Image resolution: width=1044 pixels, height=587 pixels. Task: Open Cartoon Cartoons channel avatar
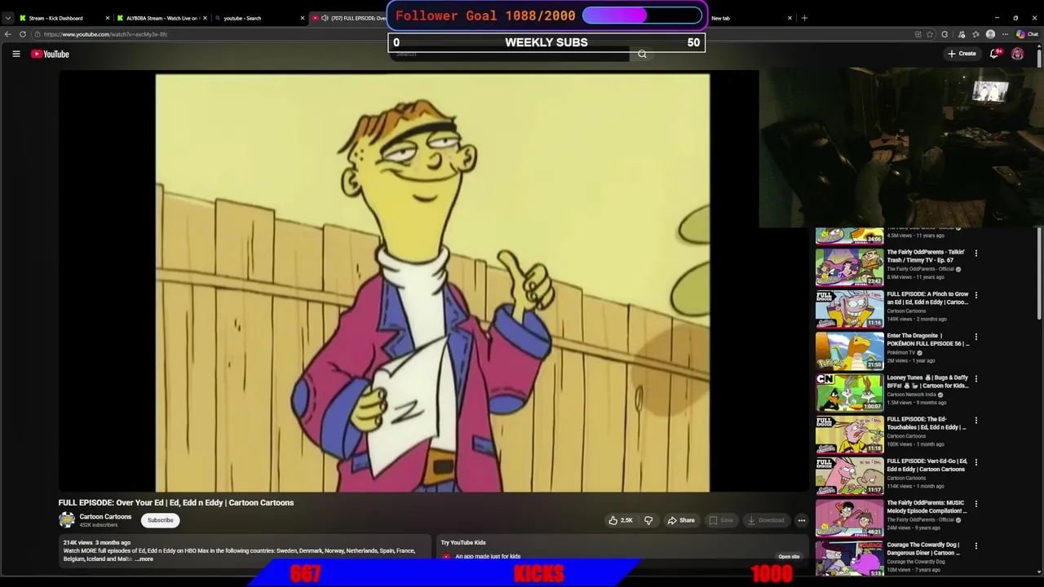point(67,519)
